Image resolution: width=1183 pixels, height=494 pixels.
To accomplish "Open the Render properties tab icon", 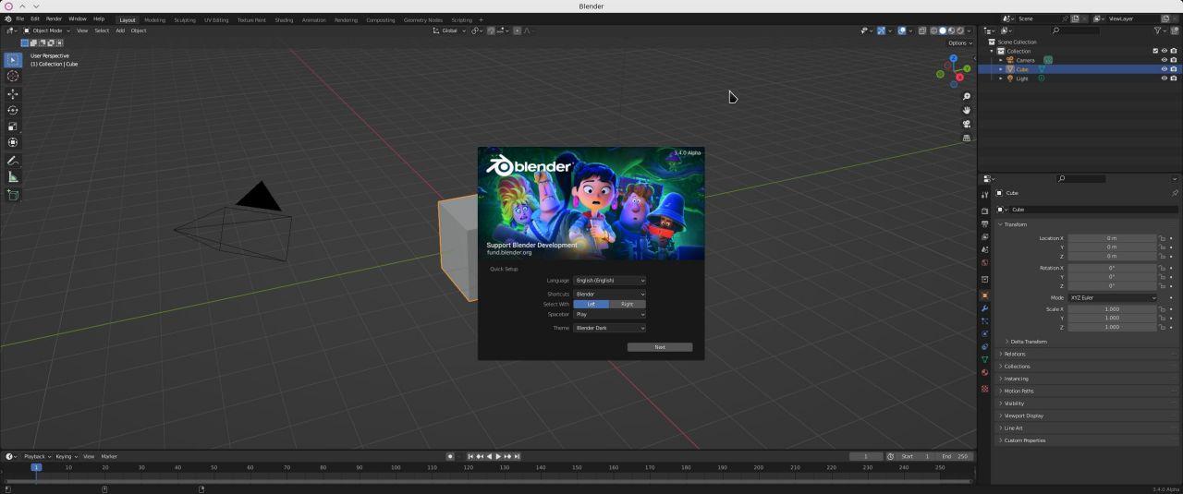I will point(984,211).
